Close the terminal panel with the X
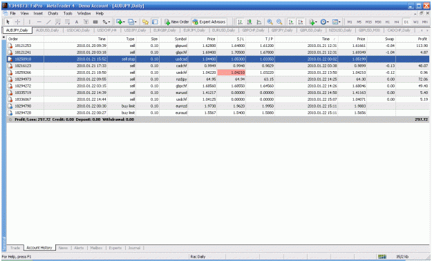This screenshot has height=261, width=432. click(3, 37)
